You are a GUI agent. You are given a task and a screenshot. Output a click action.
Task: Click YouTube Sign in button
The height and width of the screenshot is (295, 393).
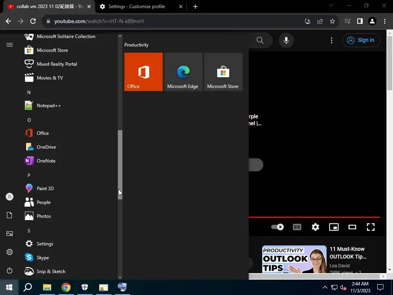(x=361, y=40)
